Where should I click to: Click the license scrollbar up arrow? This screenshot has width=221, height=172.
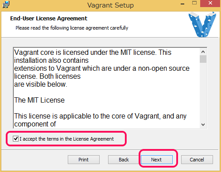tap(203, 52)
